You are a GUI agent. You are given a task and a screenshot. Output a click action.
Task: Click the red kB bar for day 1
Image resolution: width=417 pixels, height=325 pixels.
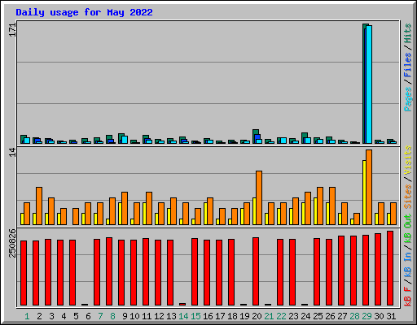tap(24, 273)
